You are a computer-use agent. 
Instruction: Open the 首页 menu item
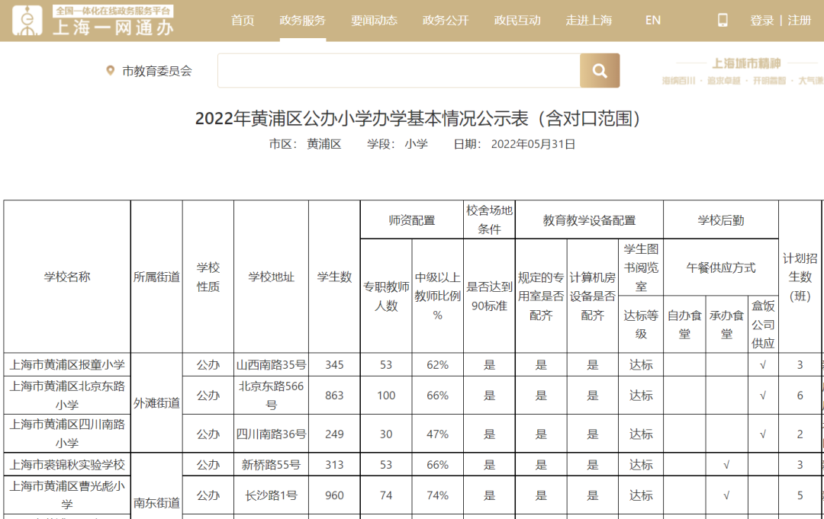click(x=243, y=21)
